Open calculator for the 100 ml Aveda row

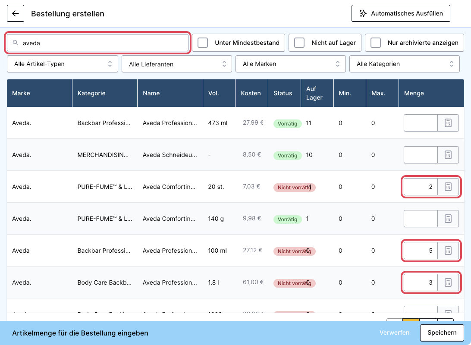448,251
